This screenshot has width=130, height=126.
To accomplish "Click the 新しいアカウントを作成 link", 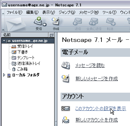I will point(97,120).
